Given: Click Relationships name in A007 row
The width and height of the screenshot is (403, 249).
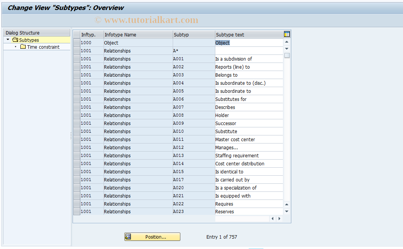Looking at the screenshot, I should [138, 107].
